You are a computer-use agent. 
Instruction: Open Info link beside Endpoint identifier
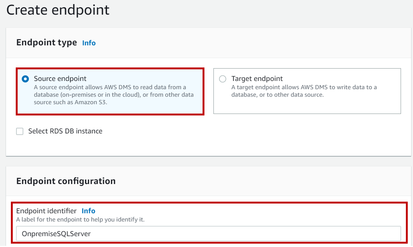point(89,211)
